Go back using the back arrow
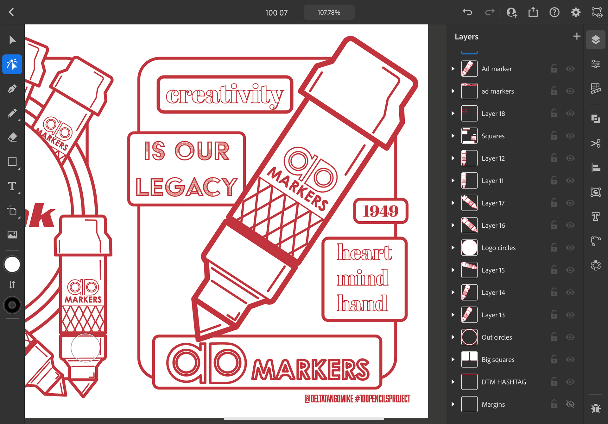 pyautogui.click(x=11, y=12)
